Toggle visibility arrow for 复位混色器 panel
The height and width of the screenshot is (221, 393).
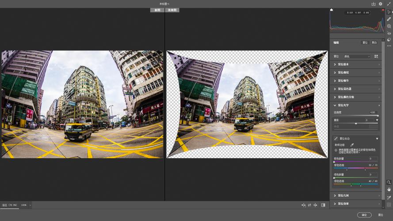coord(379,89)
